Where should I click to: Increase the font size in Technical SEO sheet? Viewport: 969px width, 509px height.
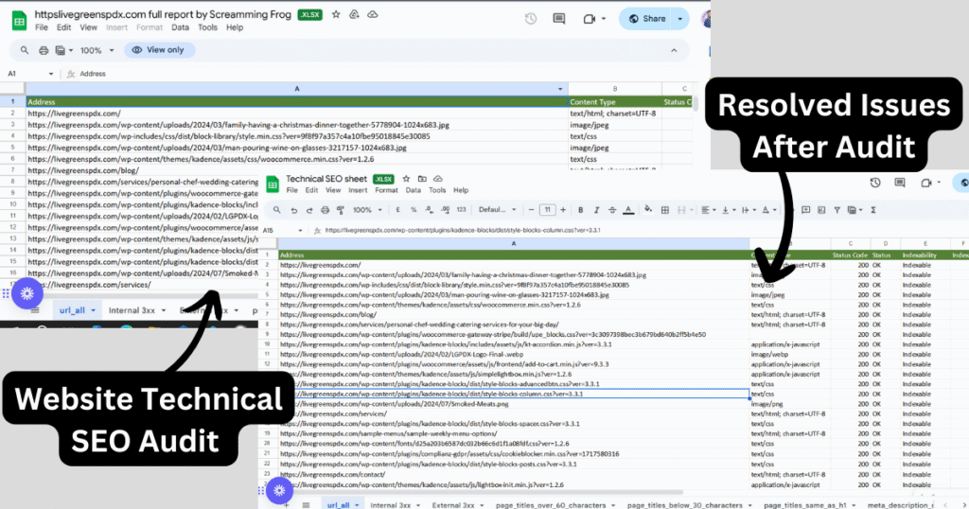coord(562,210)
